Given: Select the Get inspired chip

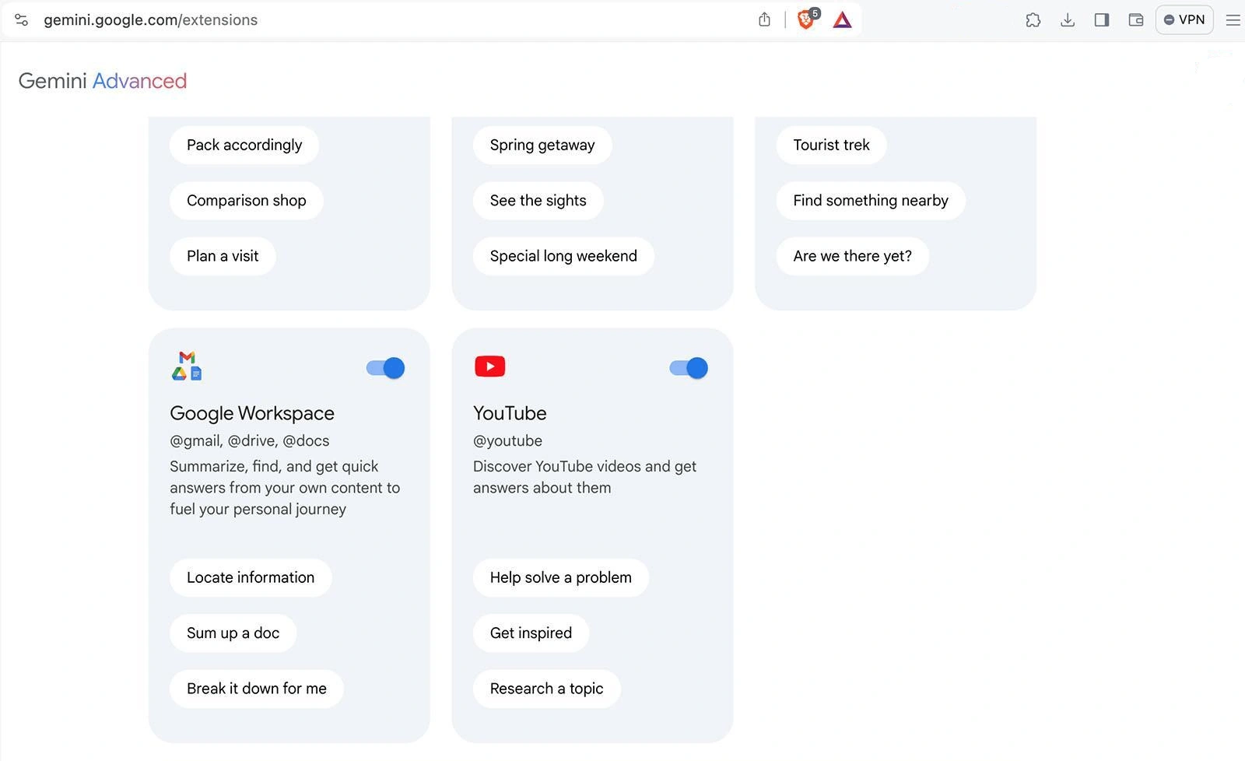Looking at the screenshot, I should click(x=531, y=633).
